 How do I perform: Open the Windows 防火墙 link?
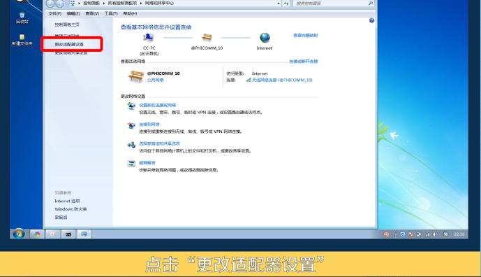pyautogui.click(x=71, y=209)
